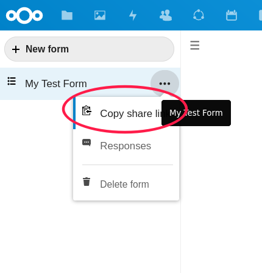Toggle the navigation sidebar hamburger icon

194,45
